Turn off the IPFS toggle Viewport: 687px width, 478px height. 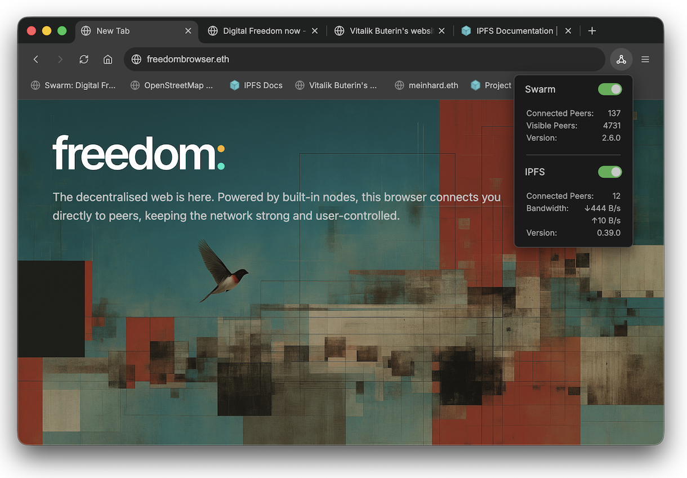(610, 172)
